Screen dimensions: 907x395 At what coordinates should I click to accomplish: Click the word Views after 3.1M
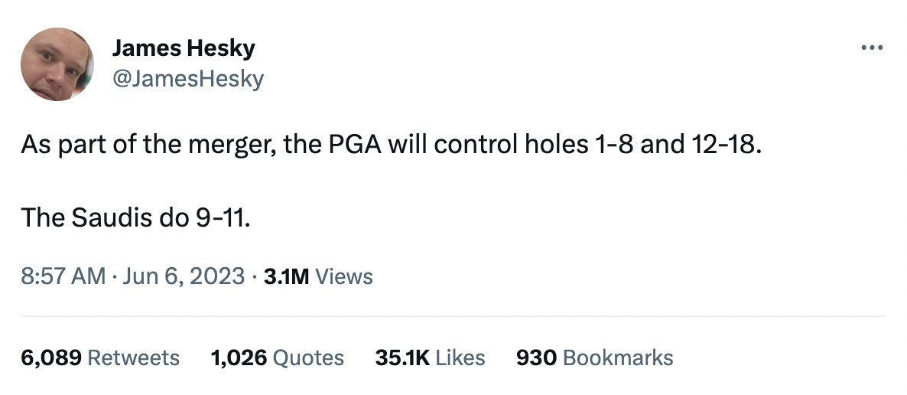point(344,277)
